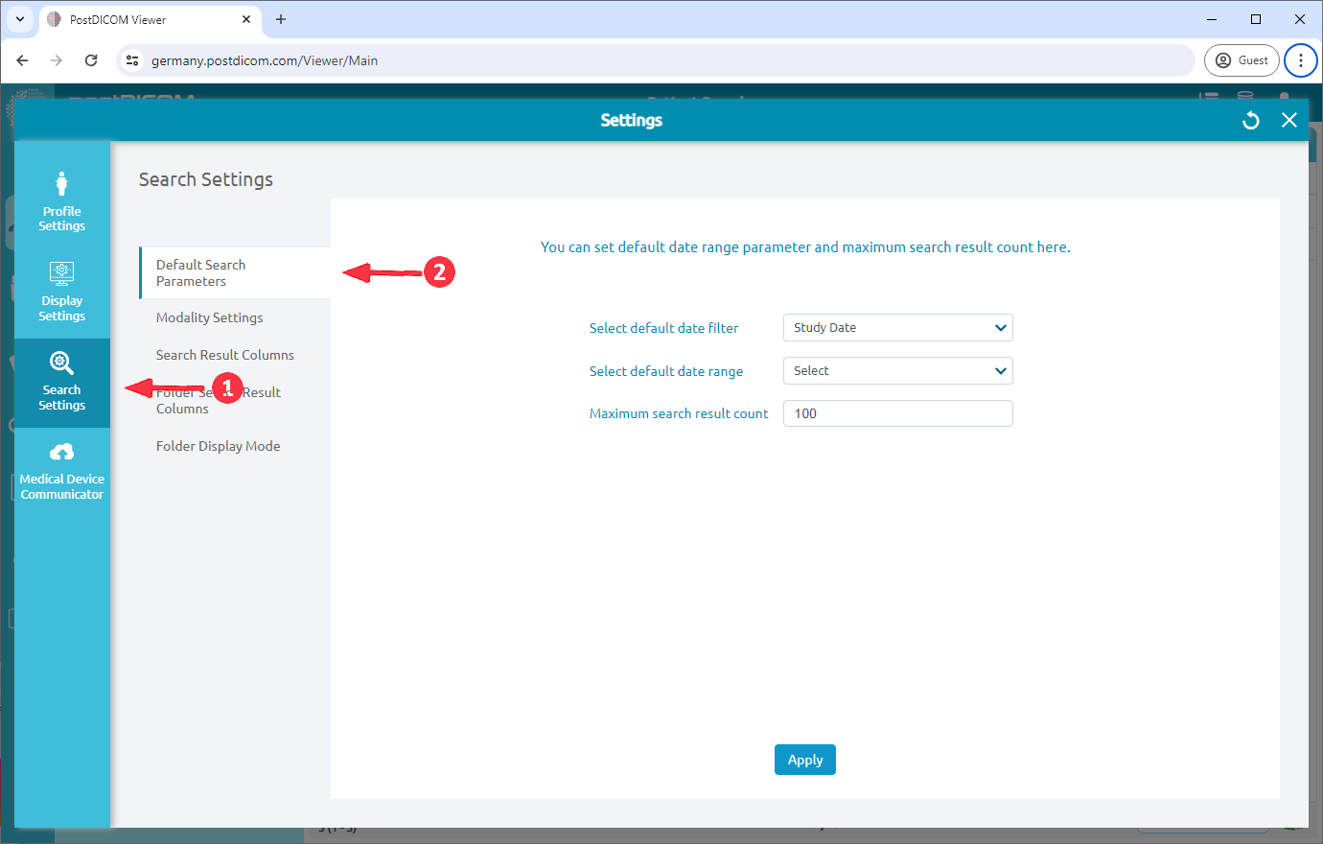
Task: Open the Folder Display Mode section
Action: (218, 445)
